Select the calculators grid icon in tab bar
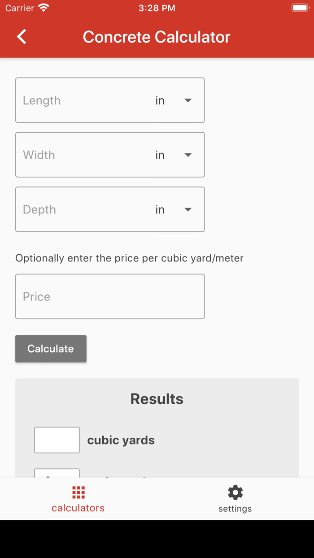314x558 pixels. coord(78,492)
